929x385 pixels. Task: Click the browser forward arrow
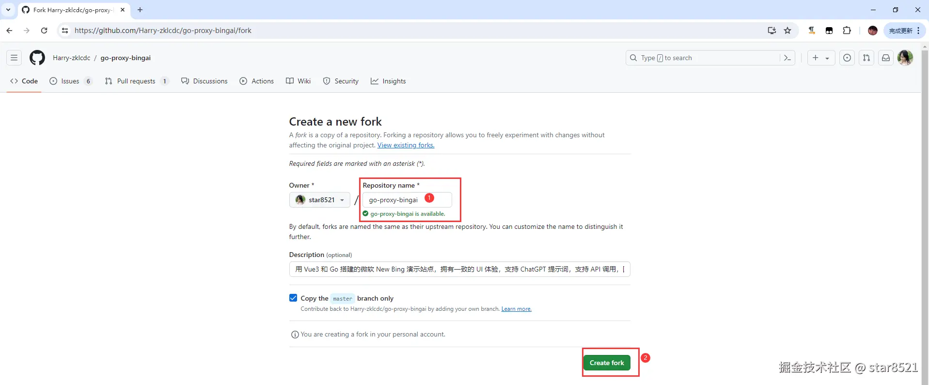pos(27,31)
